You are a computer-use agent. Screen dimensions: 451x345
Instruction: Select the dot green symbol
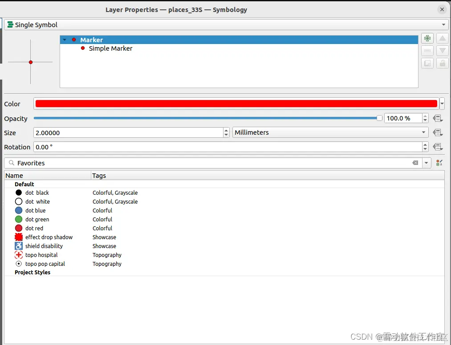tap(32, 220)
